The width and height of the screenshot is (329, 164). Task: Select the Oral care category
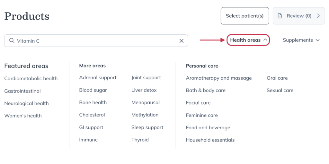point(277,78)
